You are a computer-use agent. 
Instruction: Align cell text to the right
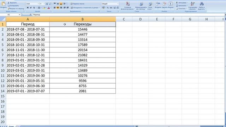pos(61,8)
